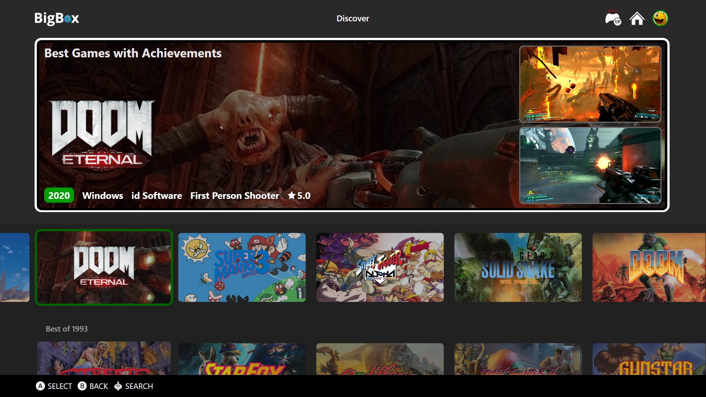Select the Street Fighter Alpha tile
This screenshot has height=397, width=706.
click(x=380, y=267)
